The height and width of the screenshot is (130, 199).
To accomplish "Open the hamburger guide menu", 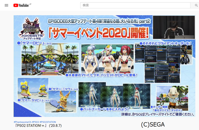I will point(6,5).
